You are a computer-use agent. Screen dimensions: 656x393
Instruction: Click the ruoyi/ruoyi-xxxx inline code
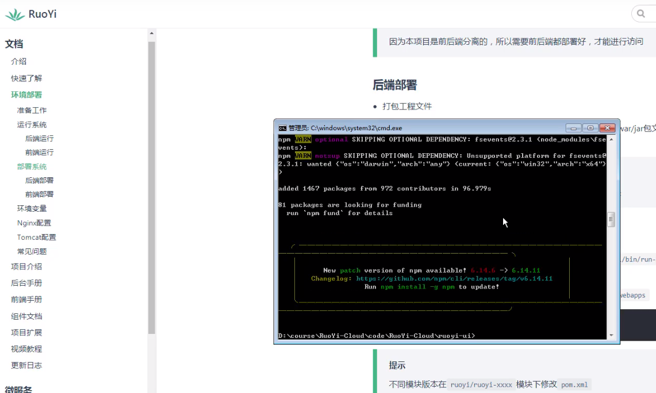point(481,384)
